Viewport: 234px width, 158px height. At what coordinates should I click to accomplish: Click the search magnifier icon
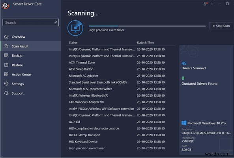click(x=55, y=22)
